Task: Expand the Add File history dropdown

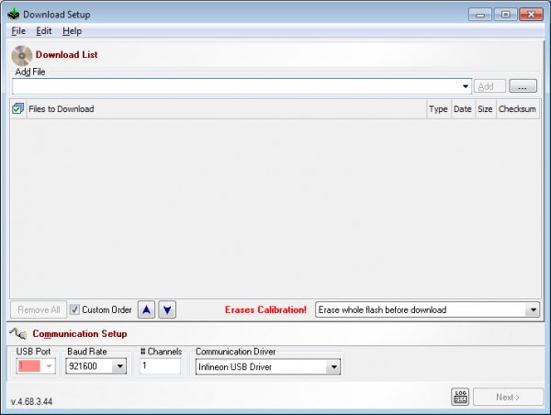Action: pyautogui.click(x=466, y=86)
